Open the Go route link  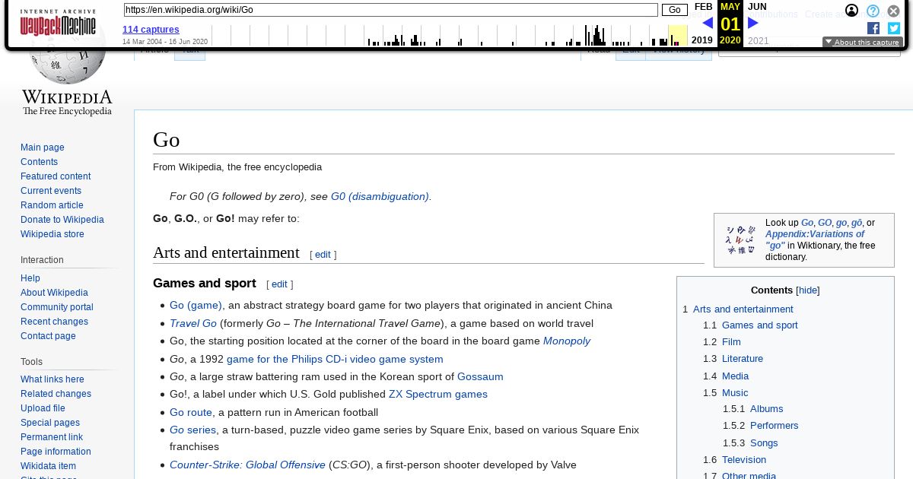(x=191, y=412)
